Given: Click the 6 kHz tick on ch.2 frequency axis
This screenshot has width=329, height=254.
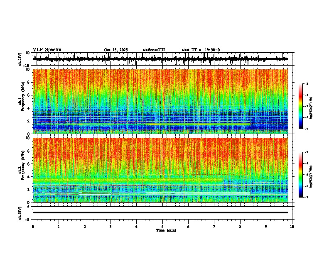Looking at the screenshot, I should click(29, 164).
